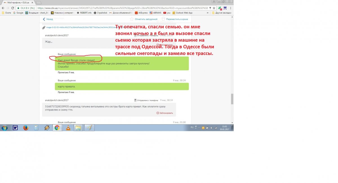The image size is (338, 183).
Task: Click the Назад back link
Action: [x=48, y=19]
